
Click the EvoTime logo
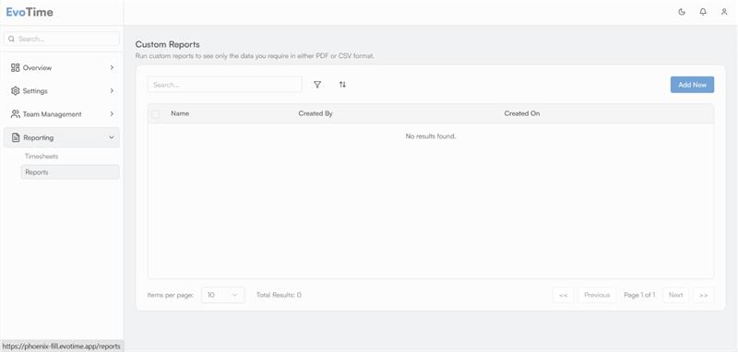point(30,12)
